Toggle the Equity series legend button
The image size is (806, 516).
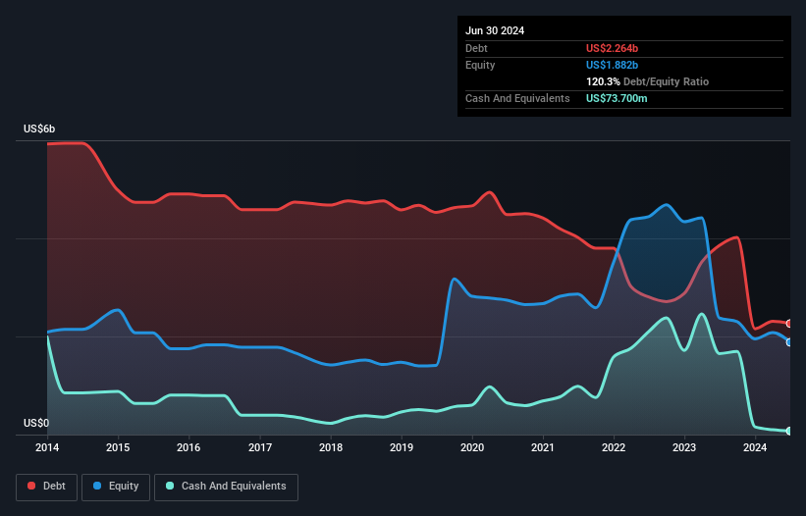pyautogui.click(x=116, y=487)
